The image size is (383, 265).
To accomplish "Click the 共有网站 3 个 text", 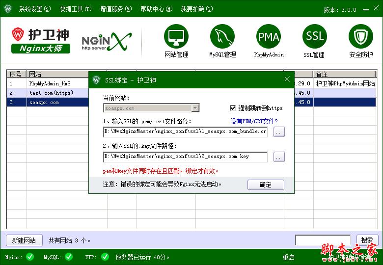I will pyautogui.click(x=69, y=240).
